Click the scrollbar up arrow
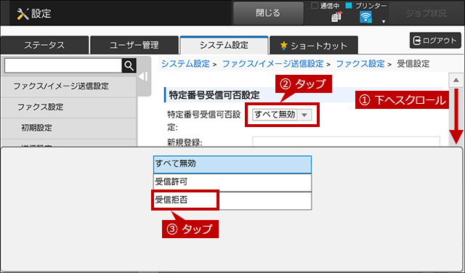The image size is (465, 273). [x=456, y=80]
